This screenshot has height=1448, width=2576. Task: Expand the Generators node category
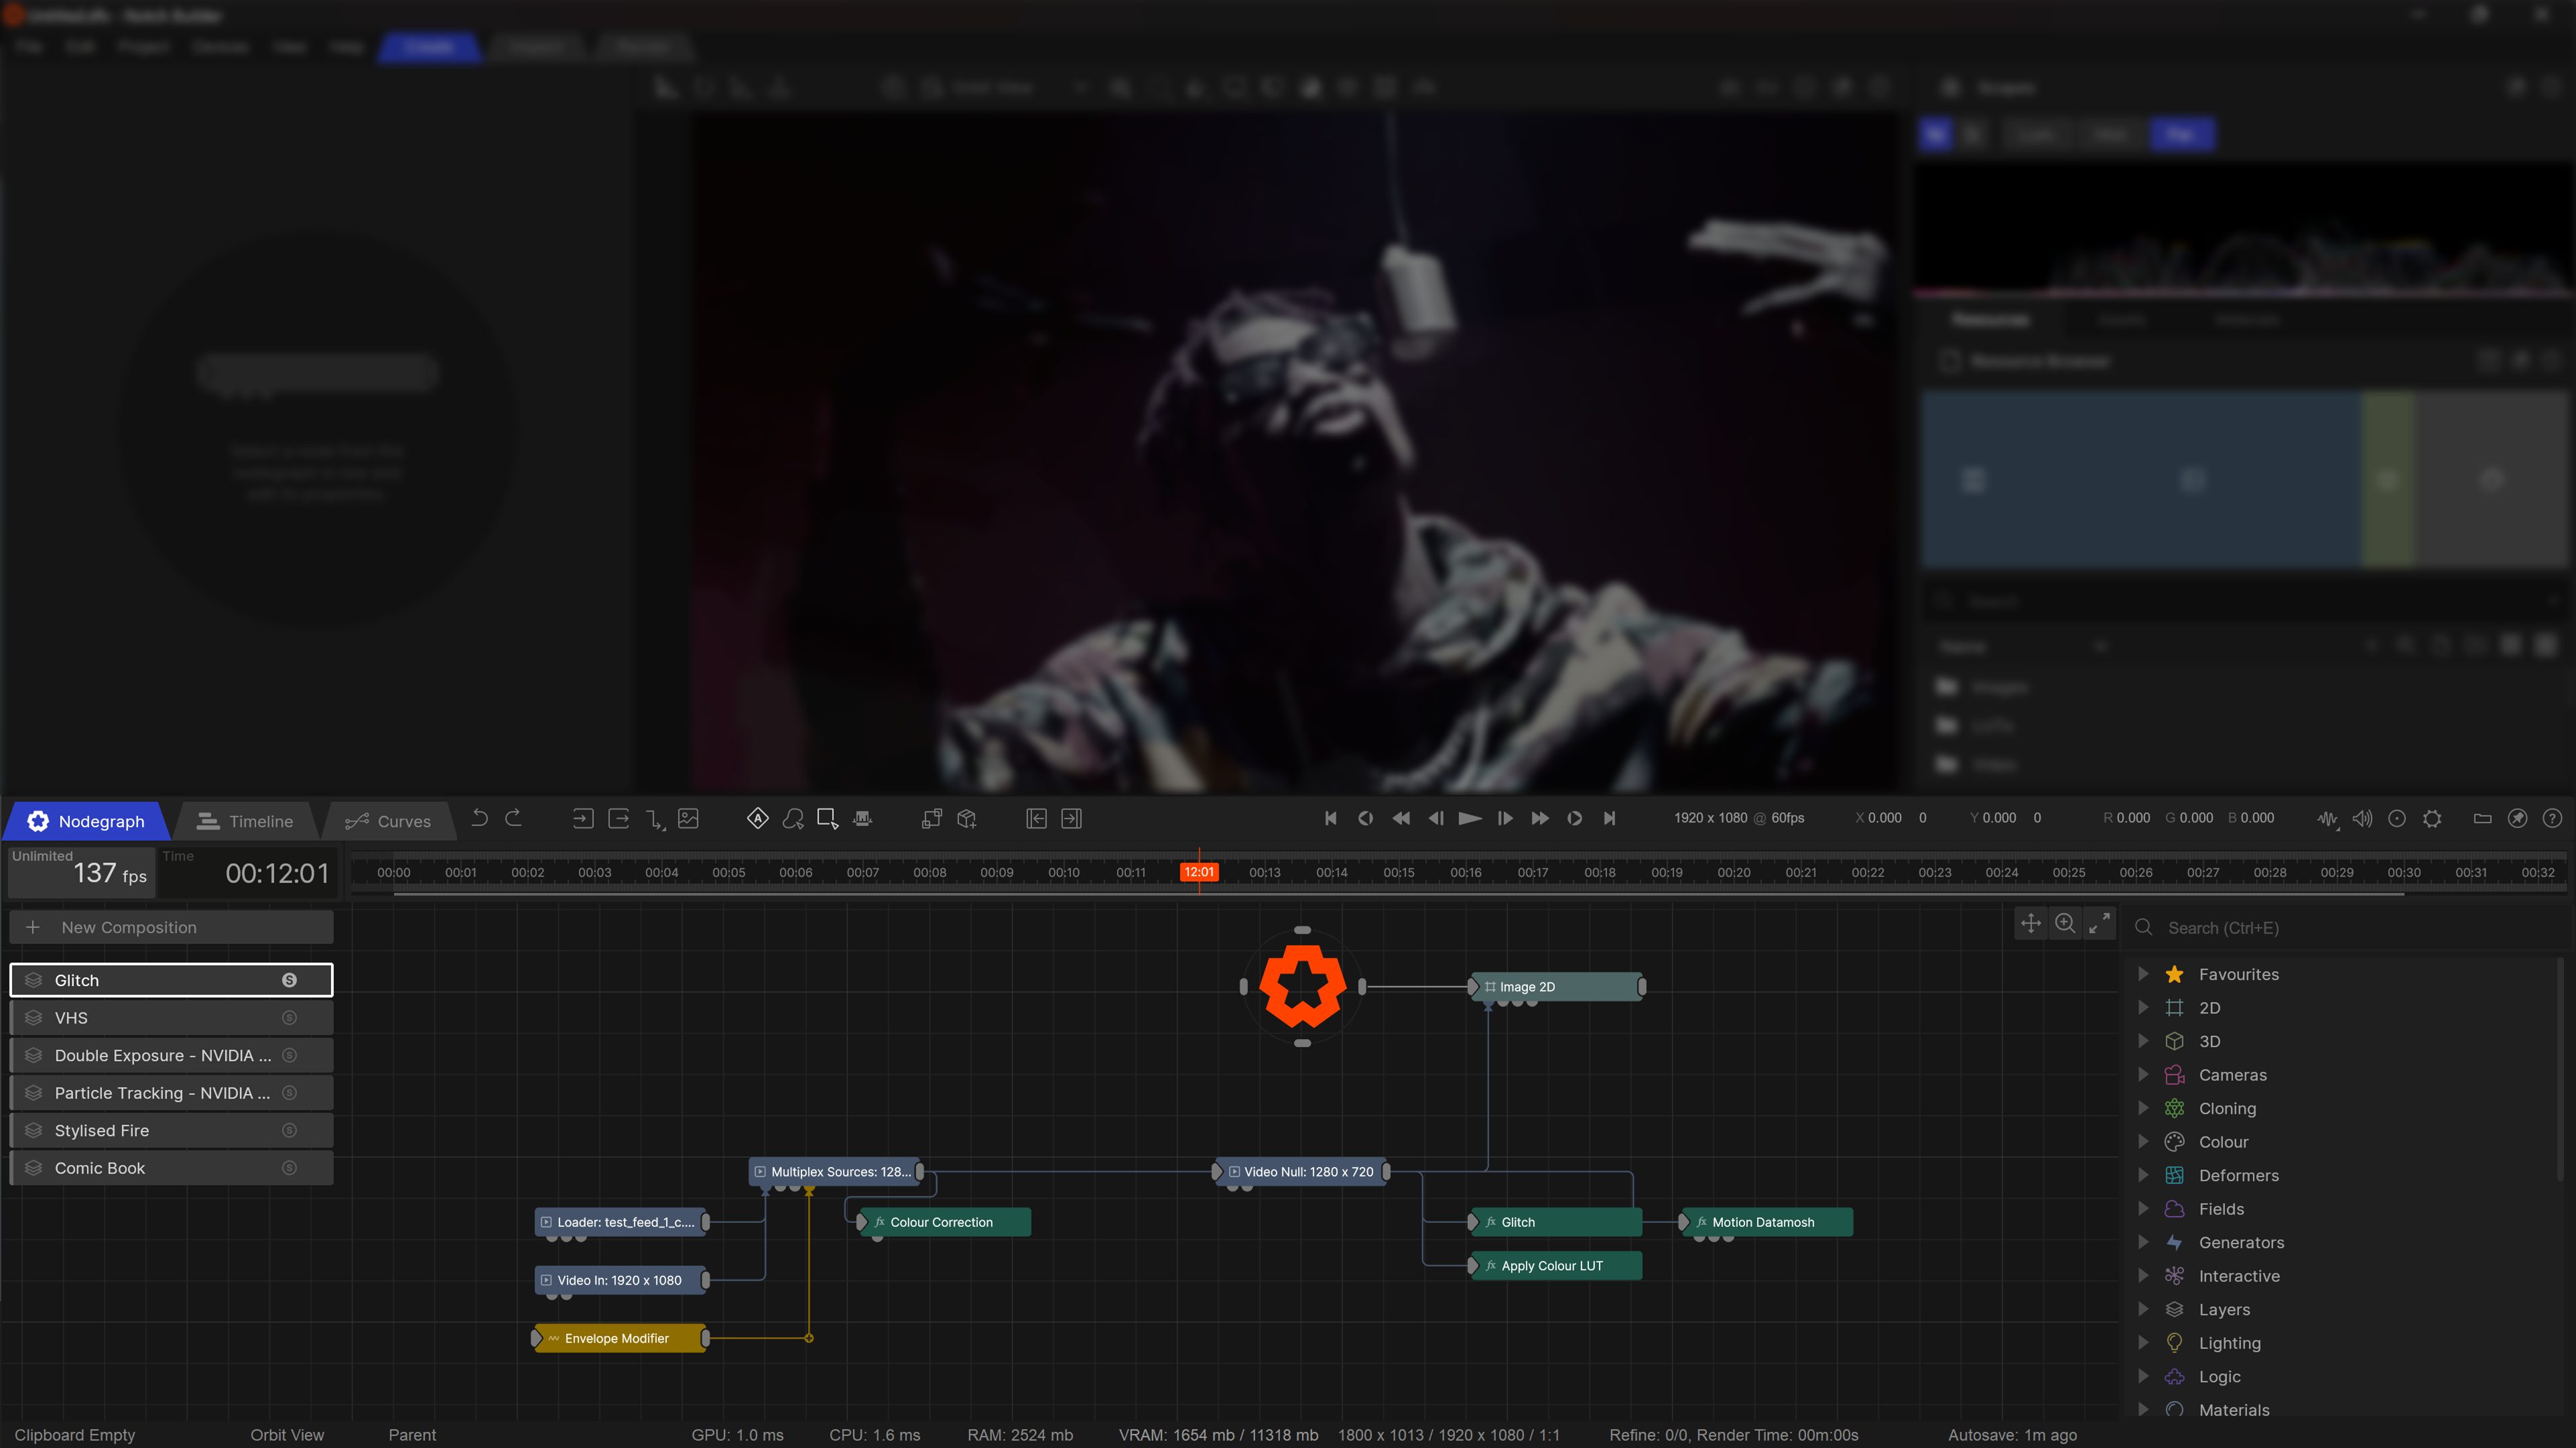[x=2143, y=1242]
